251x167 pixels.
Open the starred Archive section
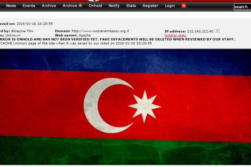pyautogui.click(x=72, y=6)
